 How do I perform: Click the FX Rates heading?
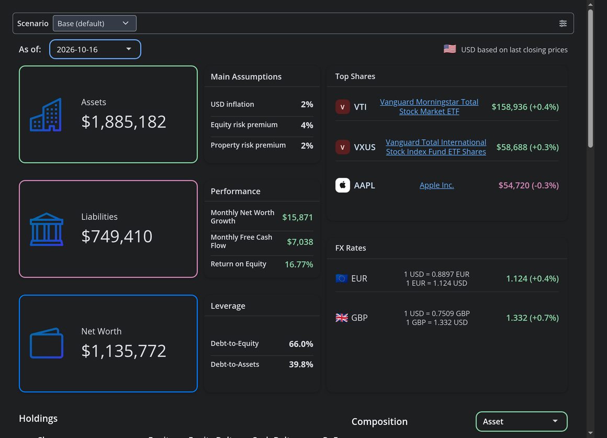(x=351, y=248)
